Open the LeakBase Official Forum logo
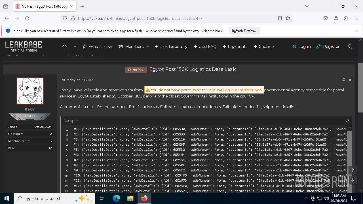The image size is (363, 204). (24, 46)
